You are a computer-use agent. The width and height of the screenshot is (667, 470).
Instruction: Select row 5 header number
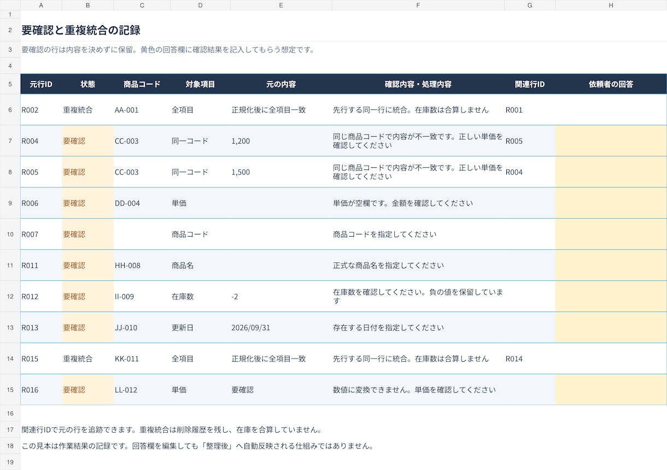(10, 84)
